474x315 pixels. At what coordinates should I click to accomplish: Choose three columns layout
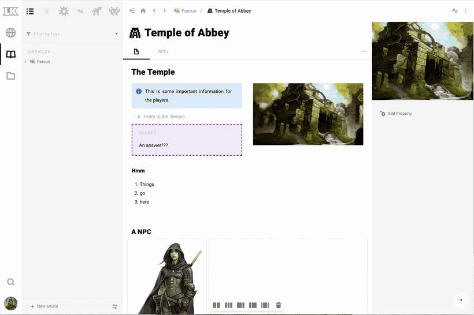pos(228,305)
